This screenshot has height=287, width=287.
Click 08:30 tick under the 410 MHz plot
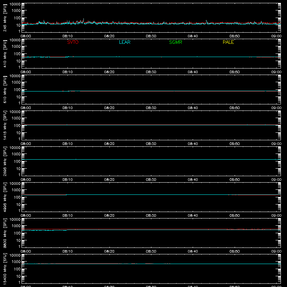click(151, 72)
